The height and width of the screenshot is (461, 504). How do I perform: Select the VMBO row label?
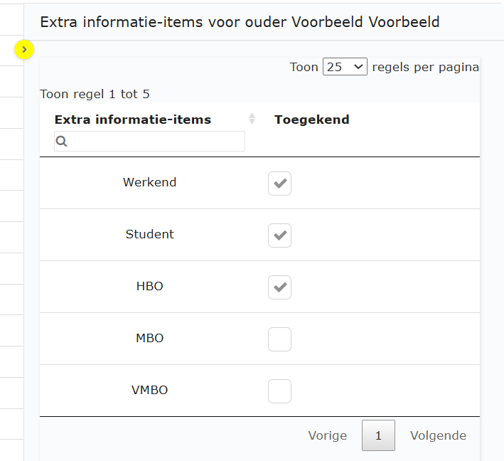149,390
